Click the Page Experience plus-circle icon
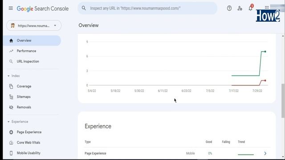 pos(11,132)
